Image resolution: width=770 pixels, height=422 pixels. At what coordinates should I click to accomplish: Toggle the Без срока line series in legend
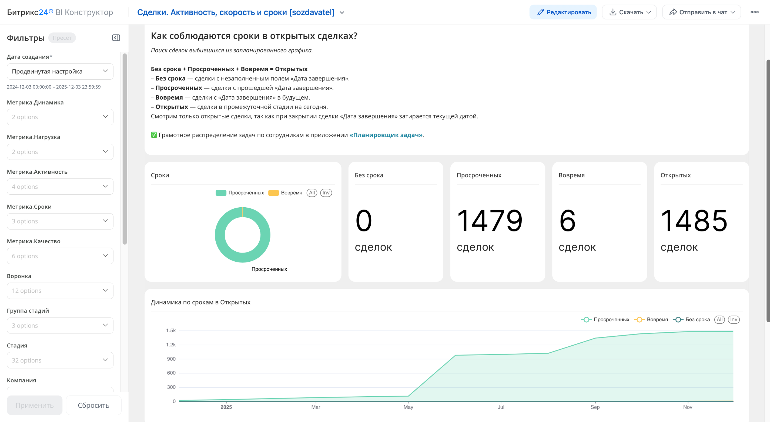pos(697,320)
